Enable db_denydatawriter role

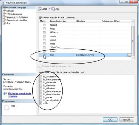click(x=41, y=94)
